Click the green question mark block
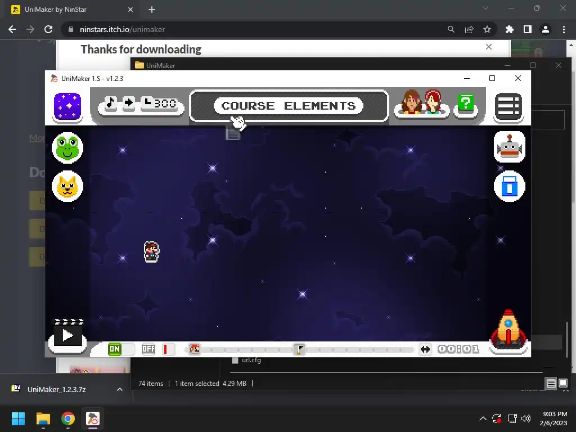Viewport: 576px width, 432px height. (x=466, y=103)
